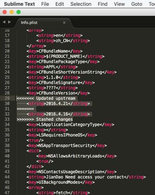Click the NSAppTransportSecurity key
The height and width of the screenshot is (195, 155).
coord(65,146)
